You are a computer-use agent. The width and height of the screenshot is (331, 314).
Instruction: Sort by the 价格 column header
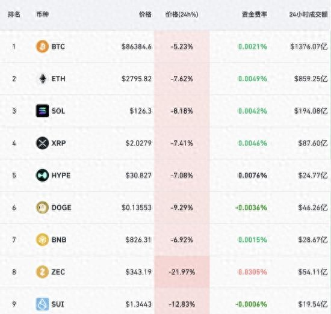[145, 14]
